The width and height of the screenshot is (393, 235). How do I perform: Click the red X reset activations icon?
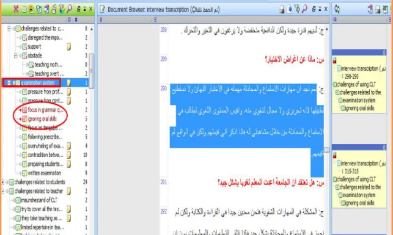(x=16, y=9)
